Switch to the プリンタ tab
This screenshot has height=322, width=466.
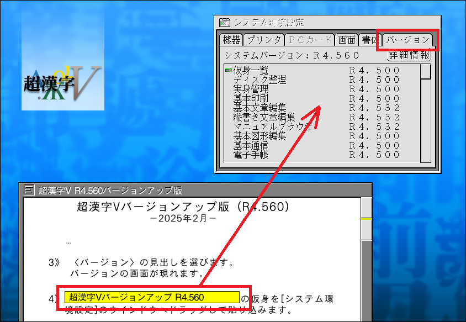pos(264,40)
